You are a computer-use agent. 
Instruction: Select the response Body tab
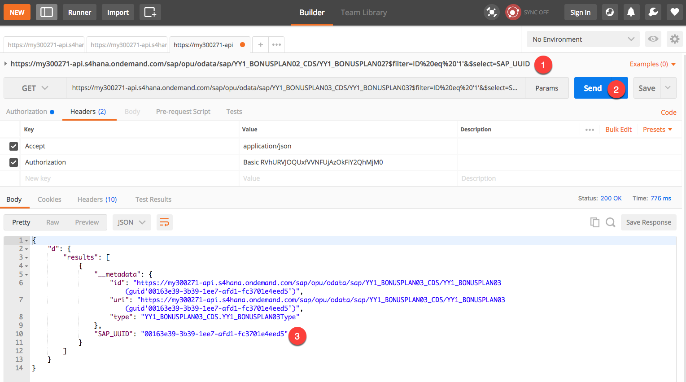pos(14,200)
